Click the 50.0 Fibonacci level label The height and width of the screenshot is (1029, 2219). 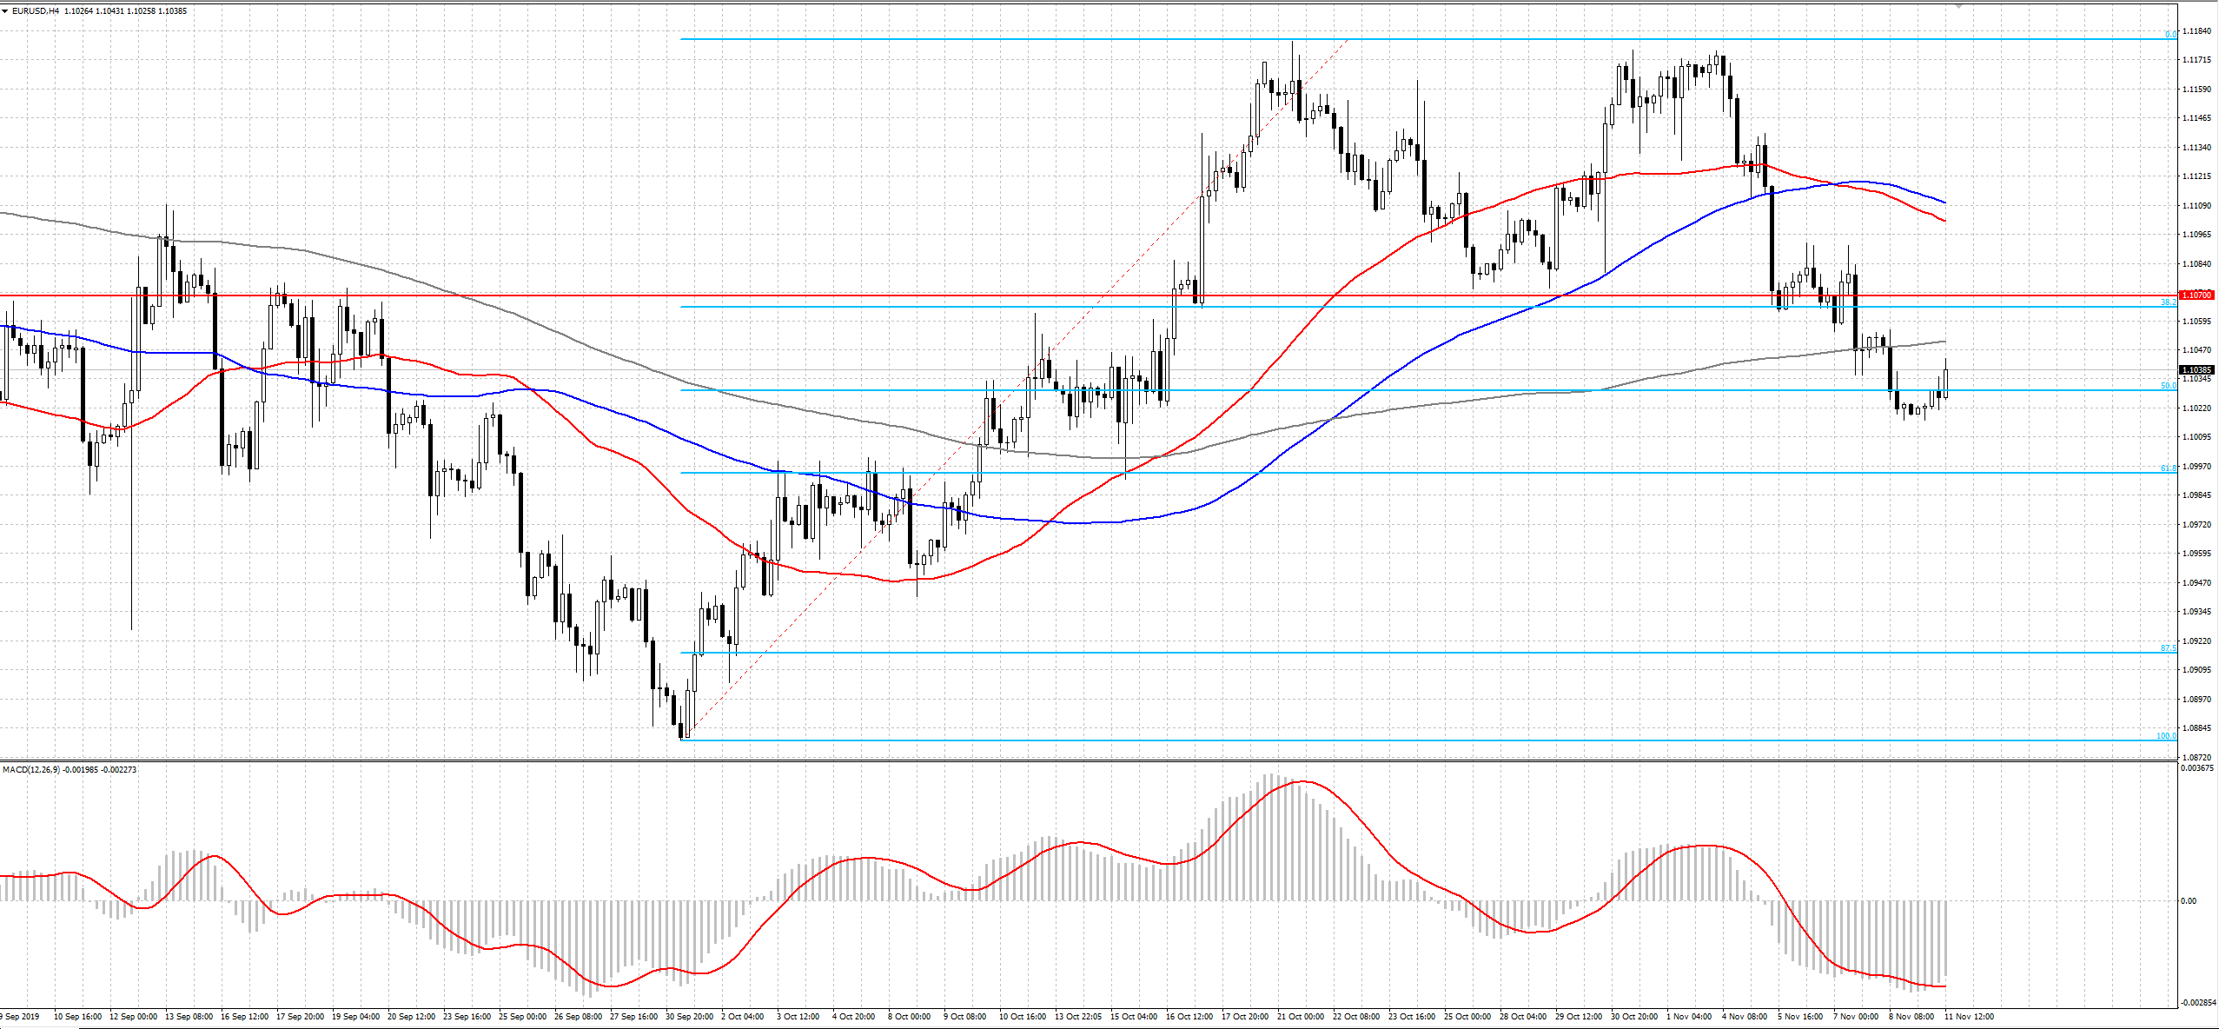pos(2169,386)
